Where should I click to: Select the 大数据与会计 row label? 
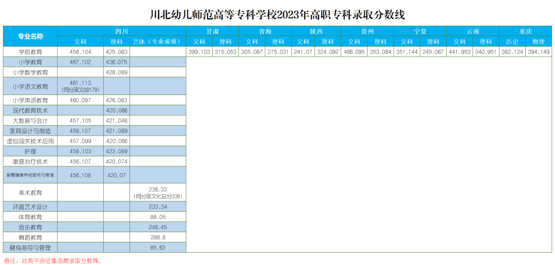tap(30, 121)
